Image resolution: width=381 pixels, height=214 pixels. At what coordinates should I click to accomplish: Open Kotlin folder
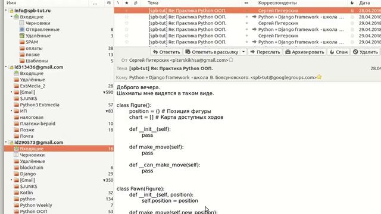coord(26,193)
